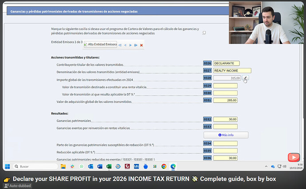Click the empty field of box 0329

225,86
